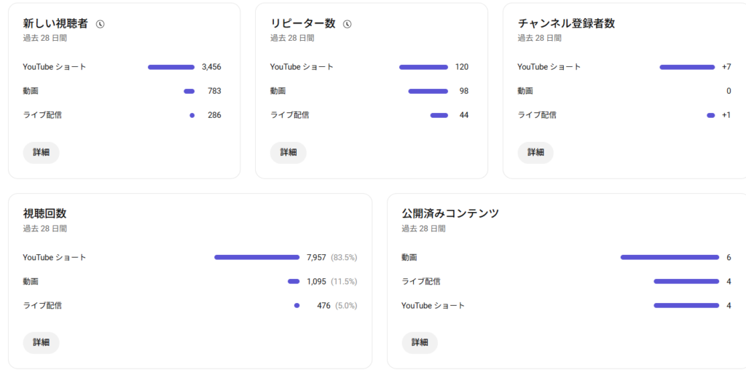Click the 視聴回数 card title
The image size is (746, 378).
[x=45, y=213]
